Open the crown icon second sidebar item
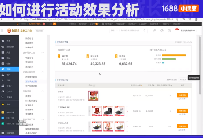The image size is (203, 138). tap(3, 47)
